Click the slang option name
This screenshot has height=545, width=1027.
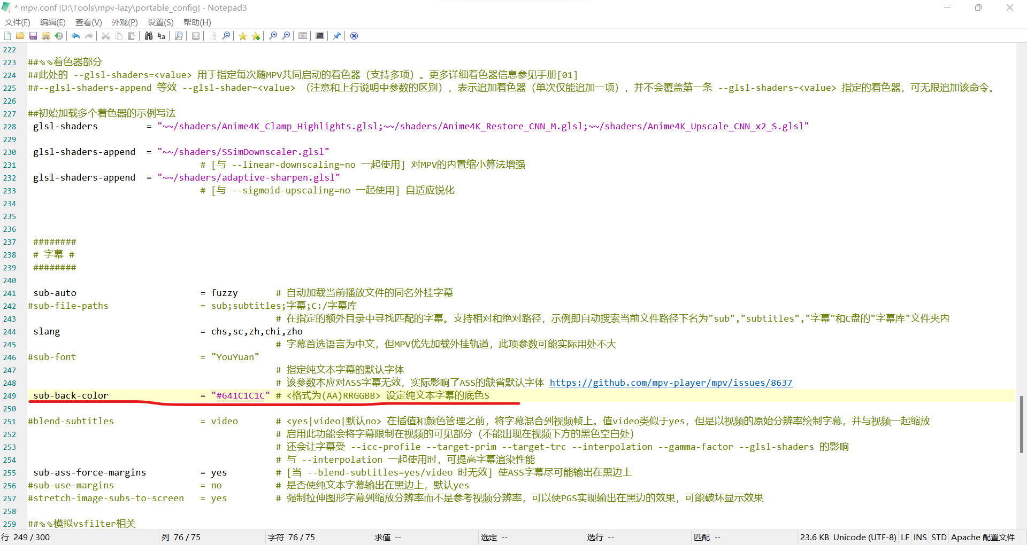pyautogui.click(x=47, y=331)
